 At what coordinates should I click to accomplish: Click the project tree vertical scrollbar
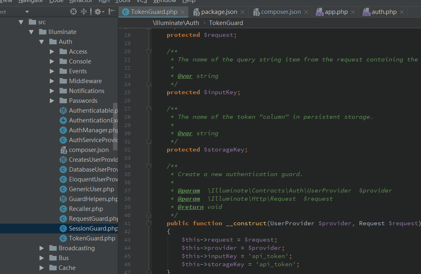pyautogui.click(x=115, y=127)
